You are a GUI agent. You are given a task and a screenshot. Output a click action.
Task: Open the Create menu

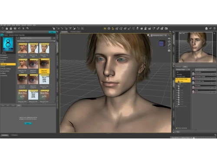[x=9, y=25]
